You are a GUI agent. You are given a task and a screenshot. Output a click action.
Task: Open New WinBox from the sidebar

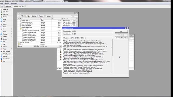click(6, 59)
